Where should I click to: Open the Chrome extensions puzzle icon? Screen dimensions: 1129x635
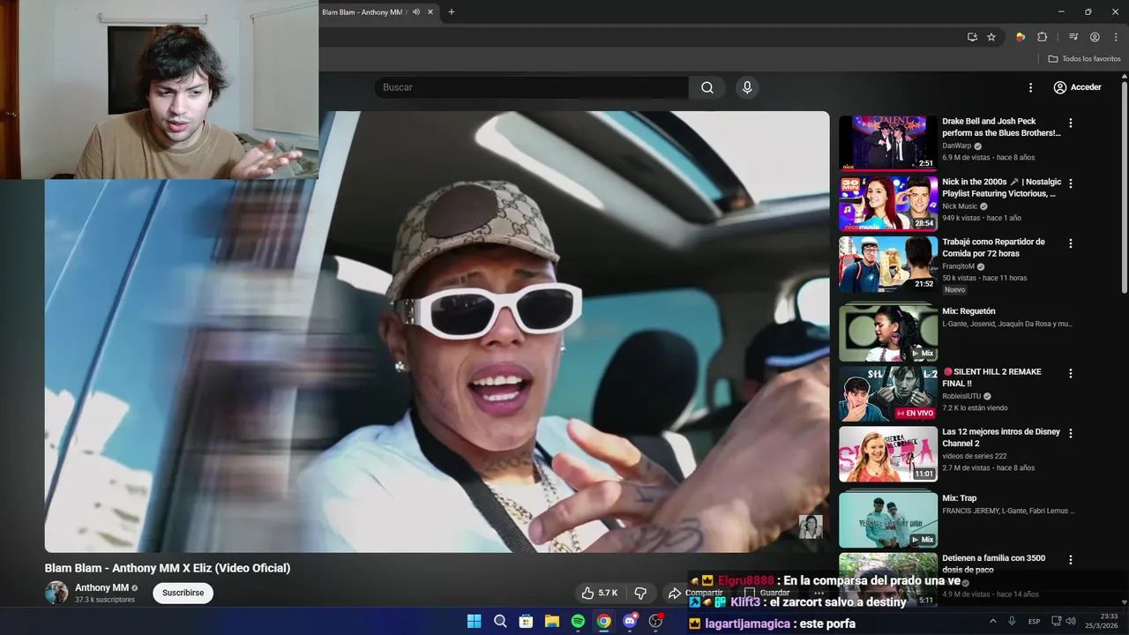click(1043, 37)
